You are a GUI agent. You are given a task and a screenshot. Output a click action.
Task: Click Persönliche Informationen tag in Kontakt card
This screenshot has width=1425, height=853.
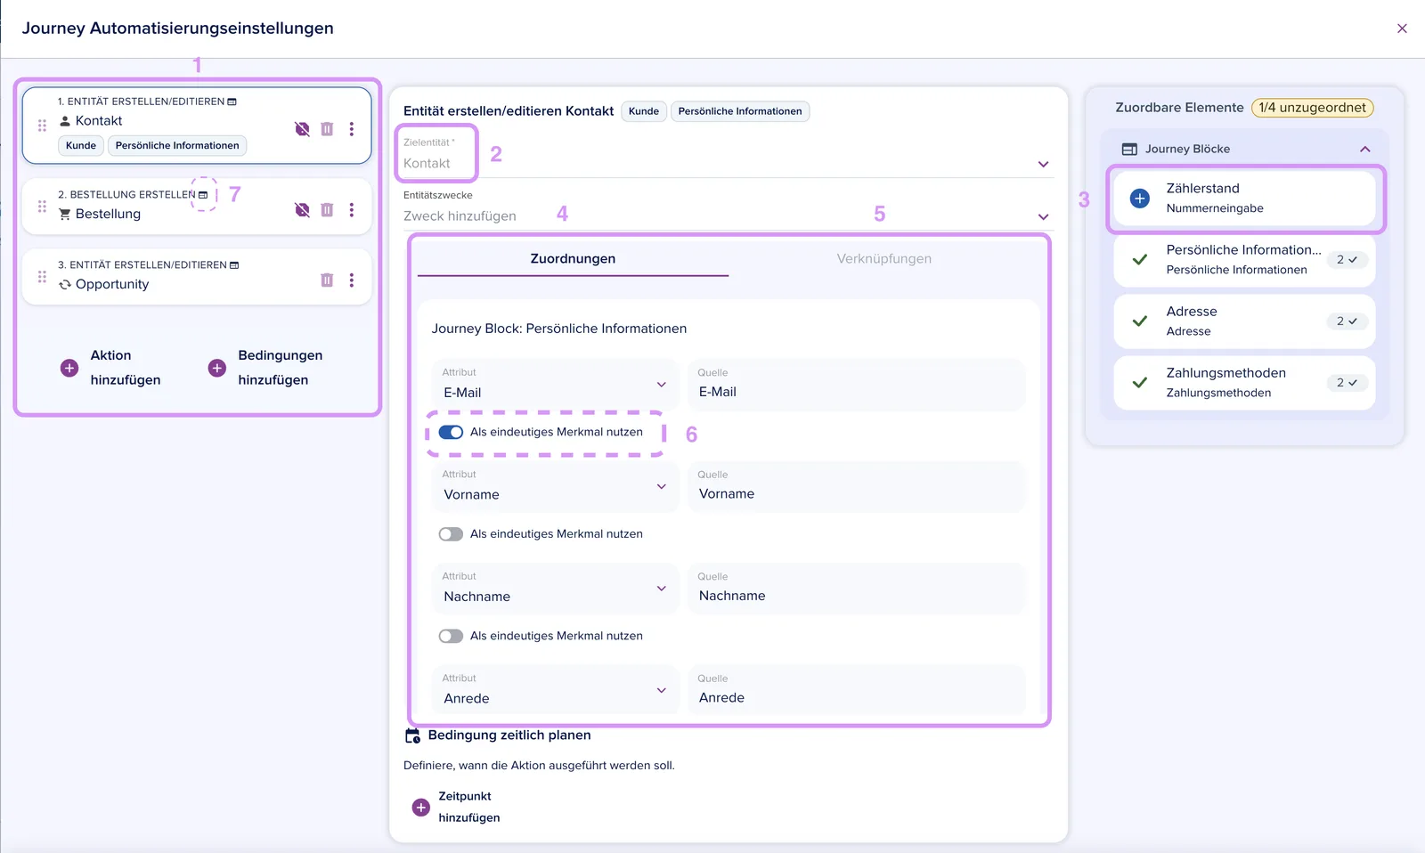[x=177, y=146]
